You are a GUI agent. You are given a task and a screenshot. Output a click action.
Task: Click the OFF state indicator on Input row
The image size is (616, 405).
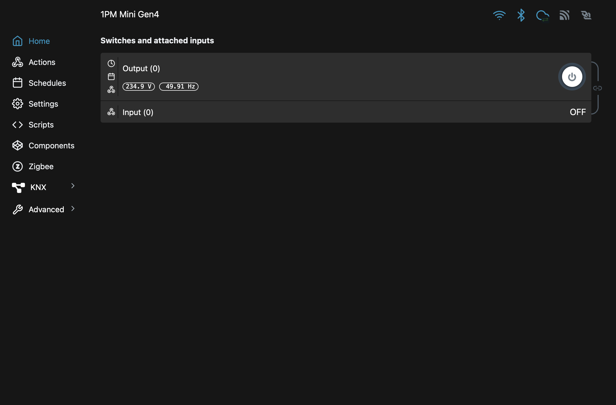578,112
